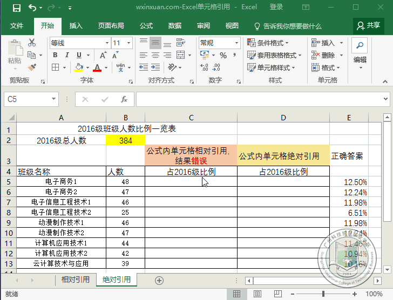Add a new sheet with plus button
This screenshot has height=300, width=393.
159,280
